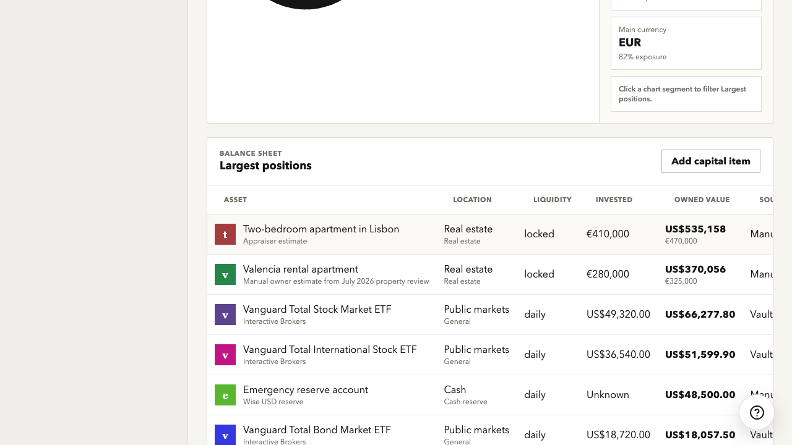
Task: Sort by the Asset column header
Action: pyautogui.click(x=235, y=200)
